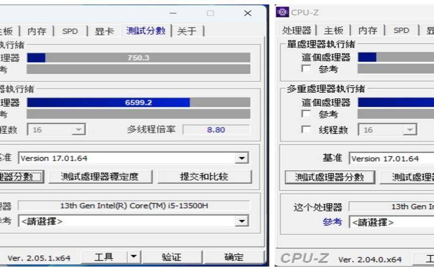
Task: Click 13th Gen processor field in right window
Action: [391, 207]
